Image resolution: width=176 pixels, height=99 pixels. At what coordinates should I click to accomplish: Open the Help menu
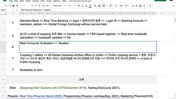pyautogui.click(x=64, y=1)
